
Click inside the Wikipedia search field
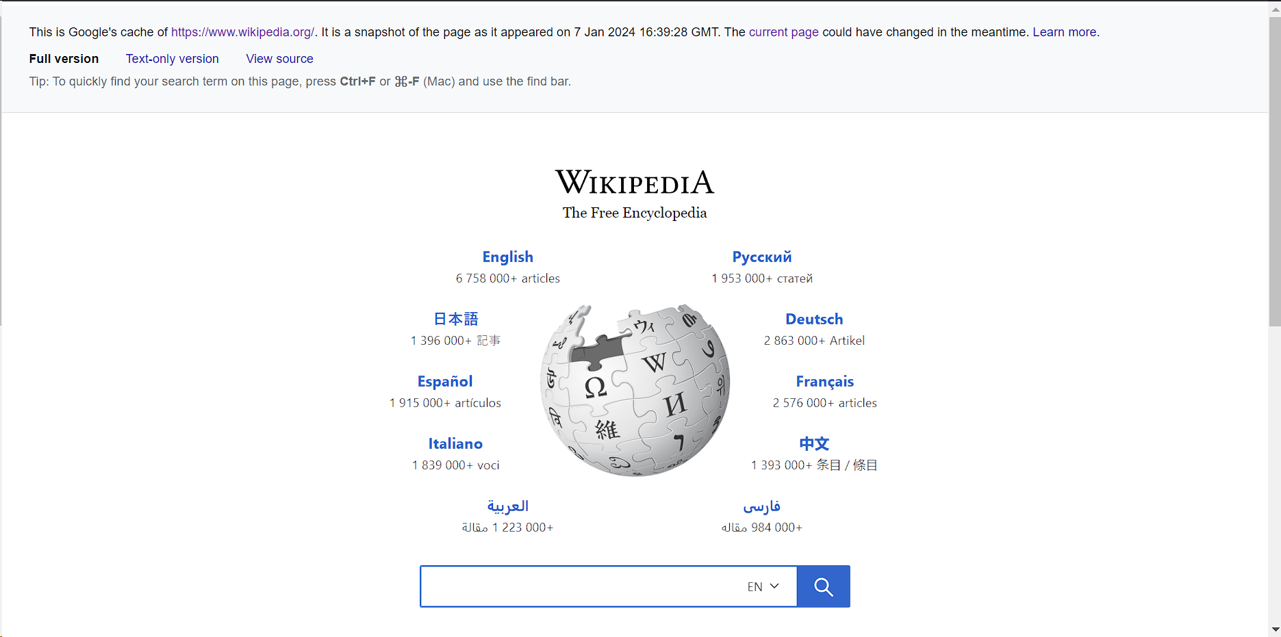point(582,586)
